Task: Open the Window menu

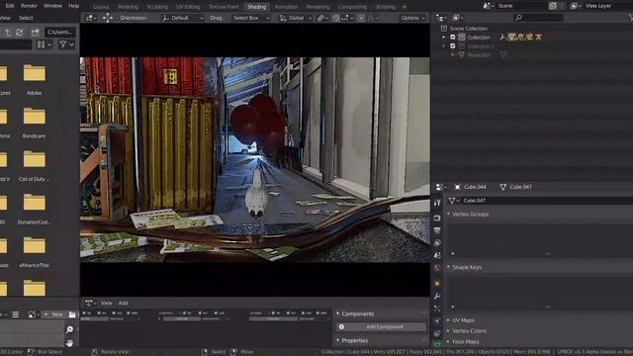Action: click(52, 6)
